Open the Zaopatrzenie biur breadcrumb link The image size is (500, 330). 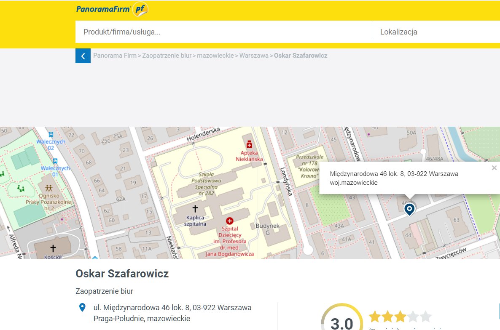(x=167, y=56)
